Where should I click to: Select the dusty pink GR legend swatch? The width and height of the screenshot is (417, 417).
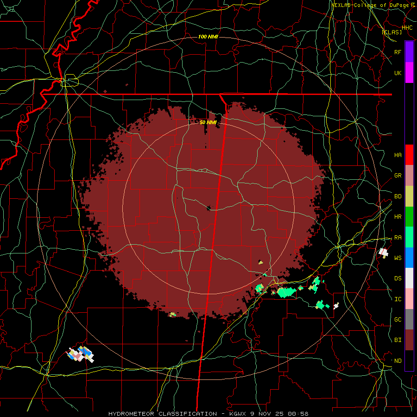coord(409,176)
